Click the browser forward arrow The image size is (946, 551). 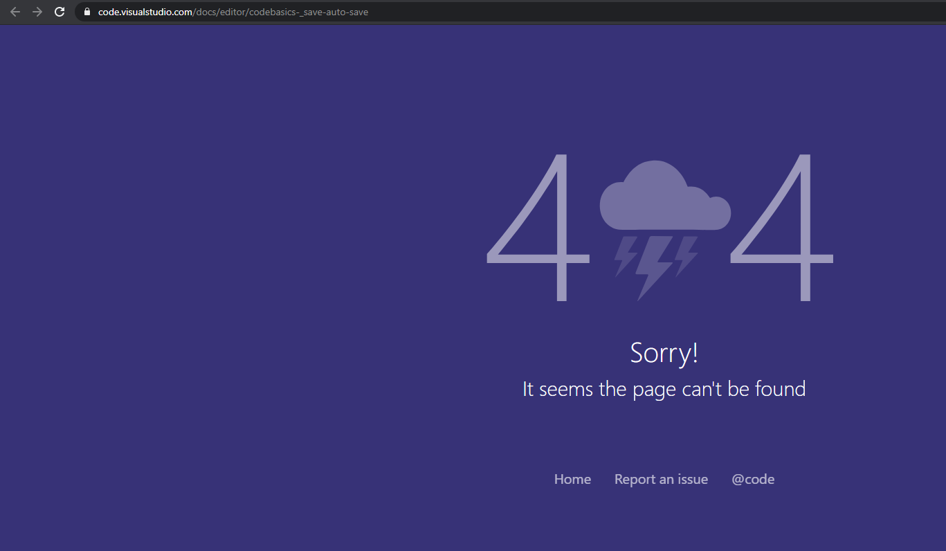[37, 12]
